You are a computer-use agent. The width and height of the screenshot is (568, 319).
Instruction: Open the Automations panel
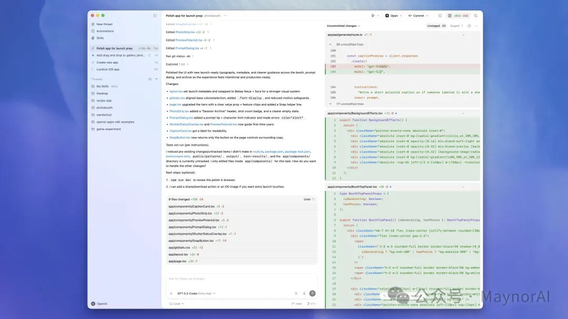tap(105, 30)
